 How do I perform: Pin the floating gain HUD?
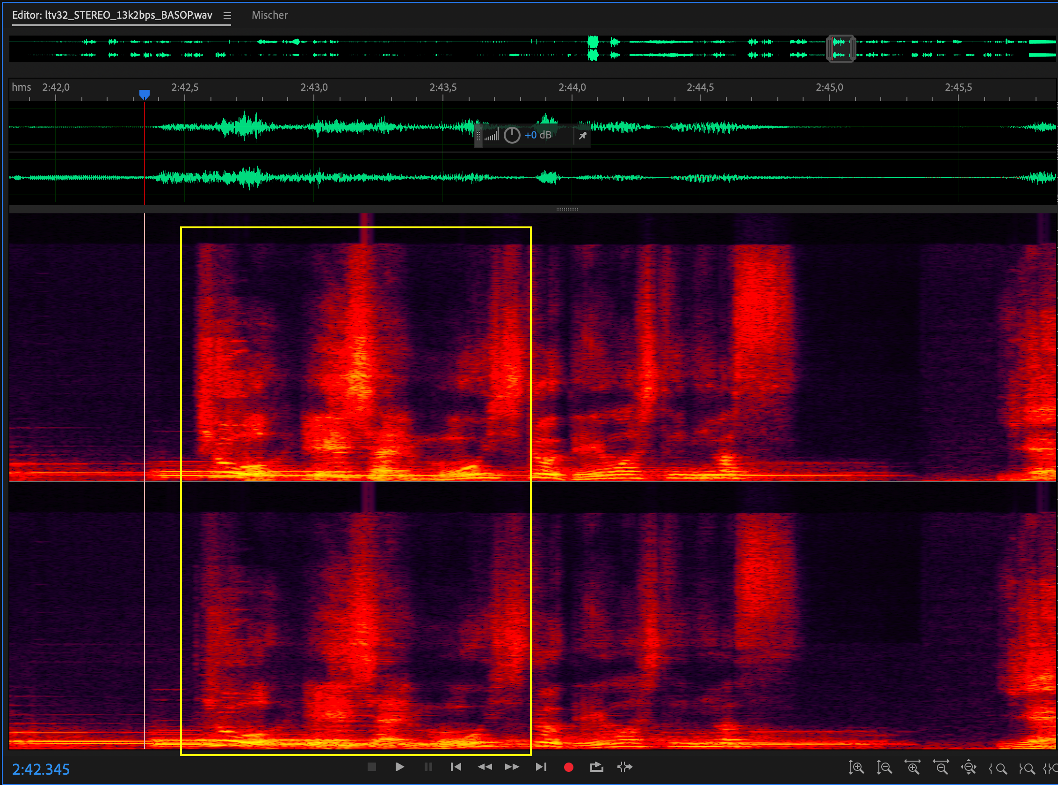(x=582, y=136)
